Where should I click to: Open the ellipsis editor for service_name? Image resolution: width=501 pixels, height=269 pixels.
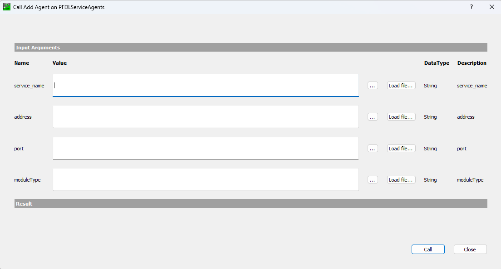[373, 86]
